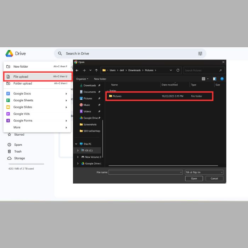Refresh the folder listing

178,70
